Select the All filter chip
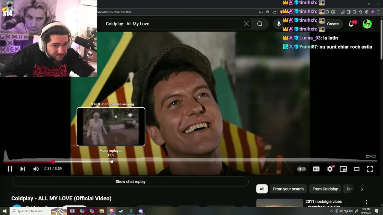383x215 pixels. (x=262, y=189)
